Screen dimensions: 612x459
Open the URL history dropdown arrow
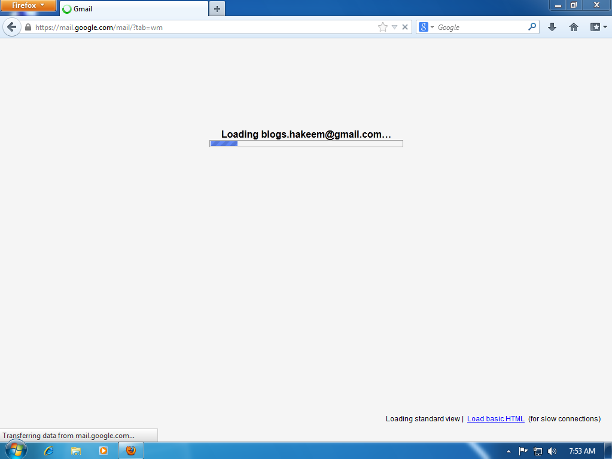[394, 28]
